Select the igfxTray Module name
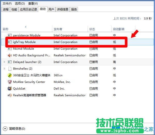155x135 pixels. pyautogui.click(x=24, y=42)
